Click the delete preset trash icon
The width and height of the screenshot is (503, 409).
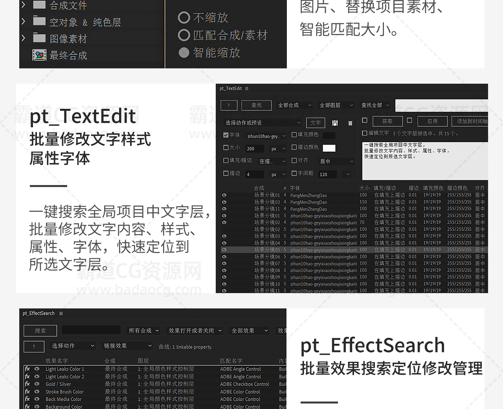350,123
